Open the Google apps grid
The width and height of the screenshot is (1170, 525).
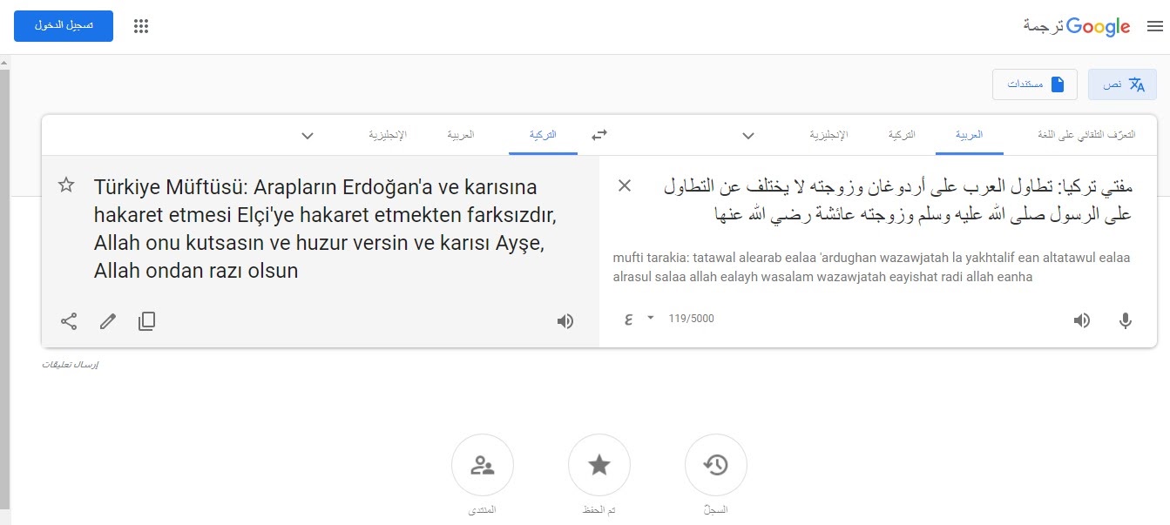click(x=141, y=26)
